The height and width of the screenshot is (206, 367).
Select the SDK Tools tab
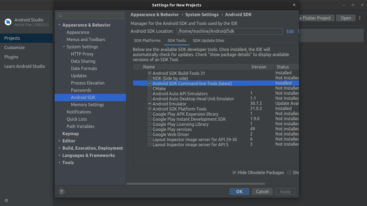point(177,41)
